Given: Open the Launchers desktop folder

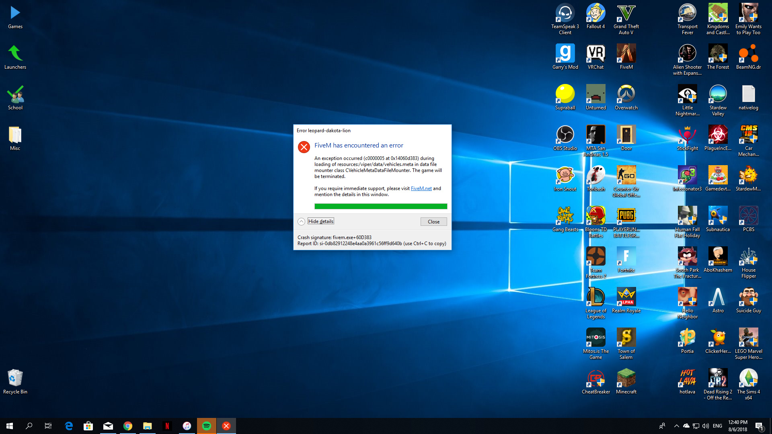Looking at the screenshot, I should coord(15,57).
